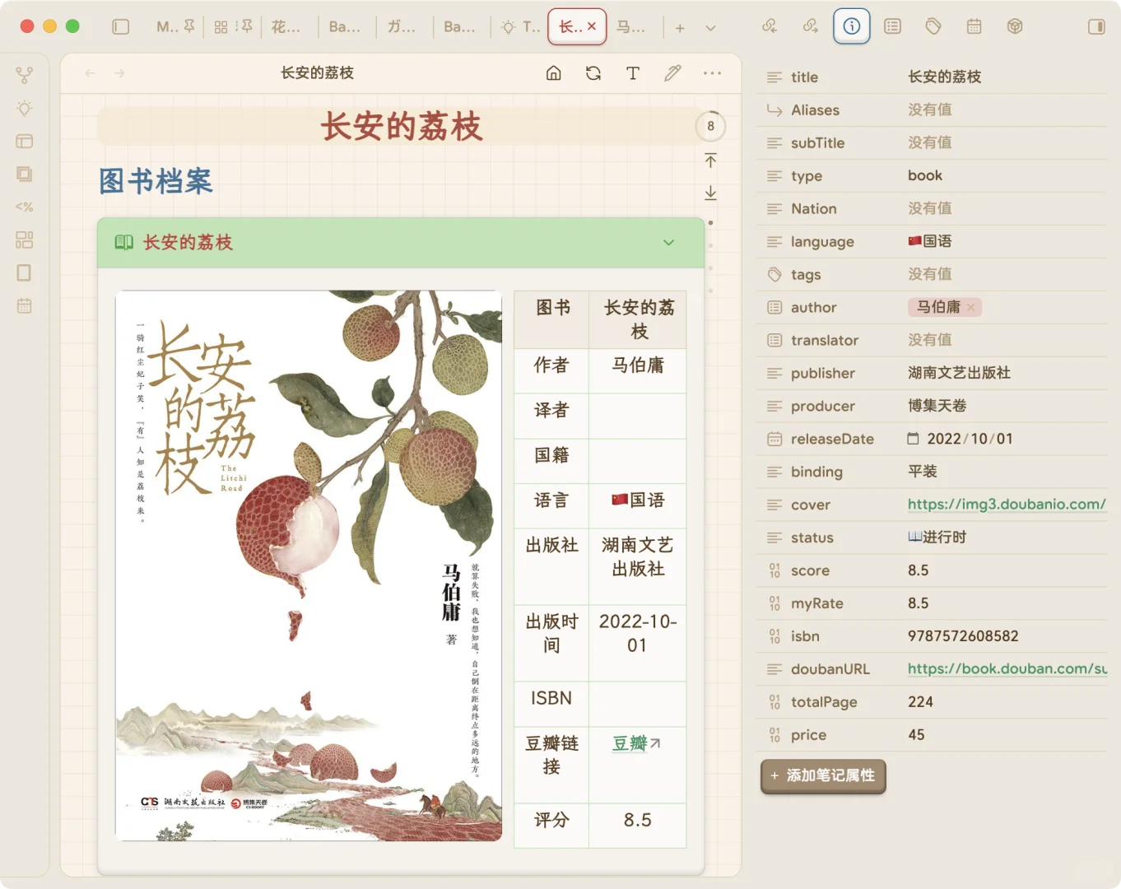Viewport: 1121px width, 889px height.
Task: Open the outline list panel icon
Action: click(x=892, y=26)
